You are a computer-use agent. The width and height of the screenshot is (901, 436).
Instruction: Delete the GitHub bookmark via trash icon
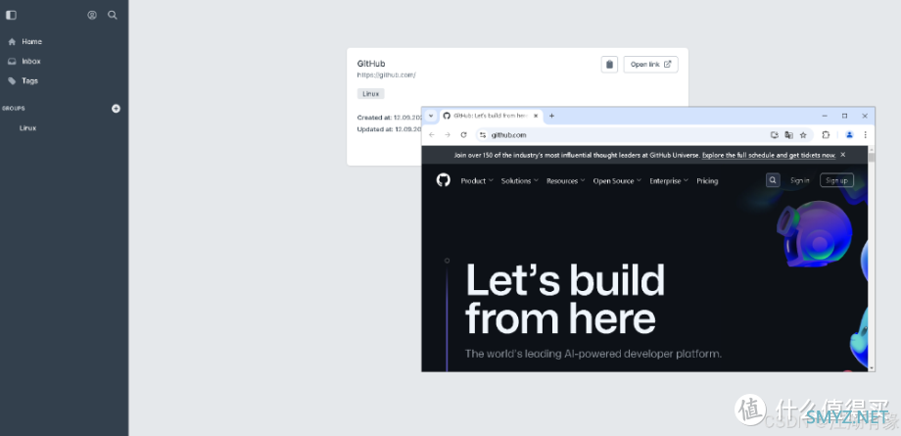pyautogui.click(x=609, y=65)
